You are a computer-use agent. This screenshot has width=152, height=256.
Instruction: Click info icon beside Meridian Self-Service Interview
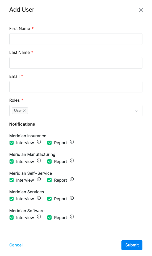(x=39, y=179)
